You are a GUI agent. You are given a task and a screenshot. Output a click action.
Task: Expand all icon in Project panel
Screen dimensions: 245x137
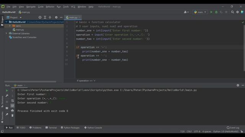[x=45, y=18]
